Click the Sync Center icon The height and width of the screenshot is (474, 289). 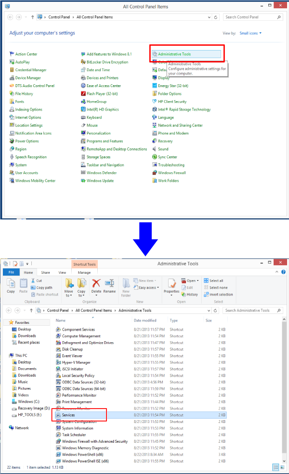click(155, 157)
